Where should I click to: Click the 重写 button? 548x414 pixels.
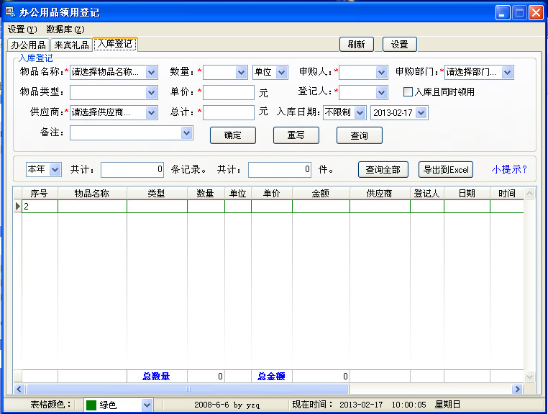click(296, 135)
